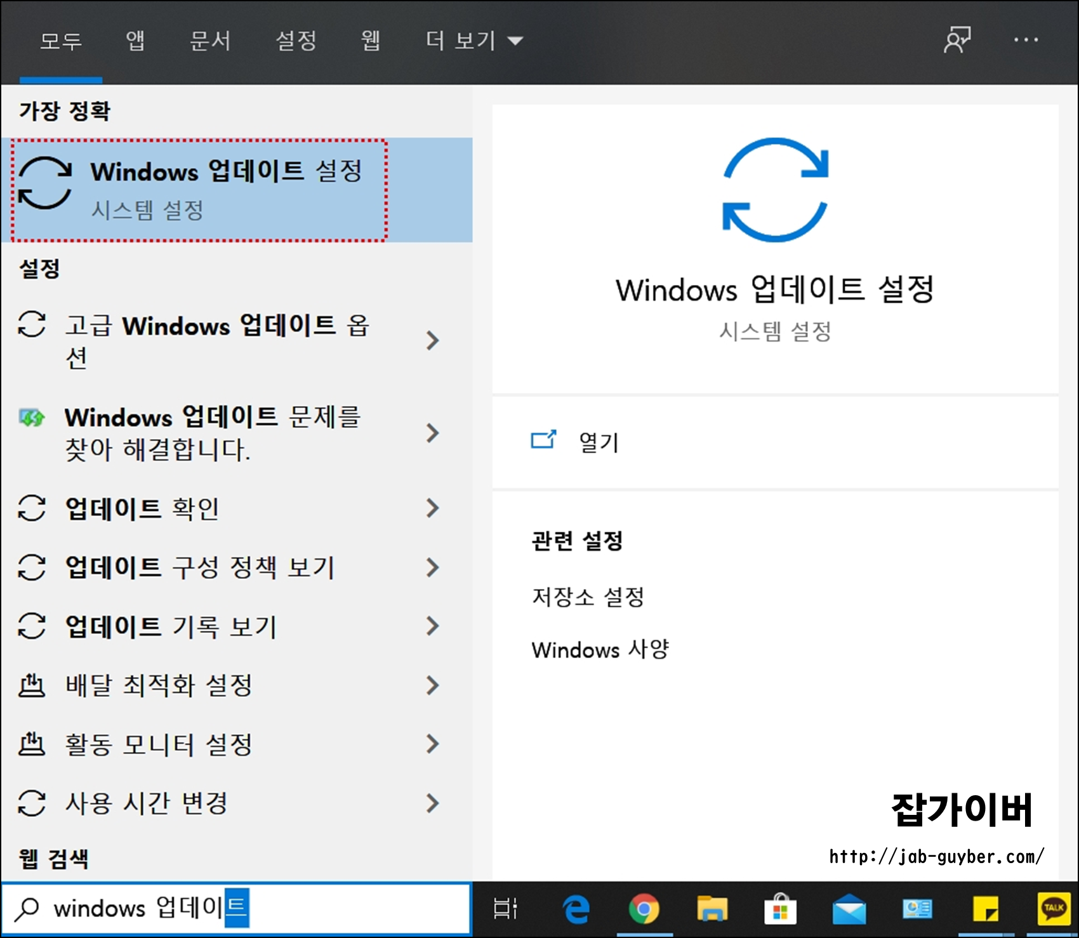Open Sticky Notes from the taskbar
The image size is (1079, 938).
[x=986, y=909]
